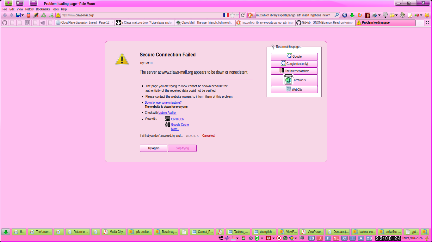Click the blue zoom globe toolbar icon
The height and width of the screenshot is (242, 432).
pyautogui.click(x=345, y=15)
